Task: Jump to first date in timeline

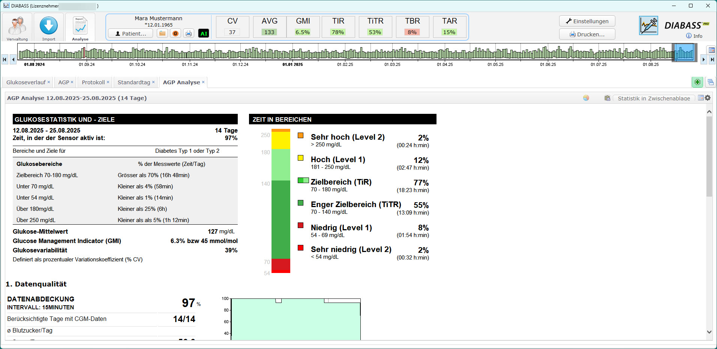Action: pyautogui.click(x=5, y=59)
